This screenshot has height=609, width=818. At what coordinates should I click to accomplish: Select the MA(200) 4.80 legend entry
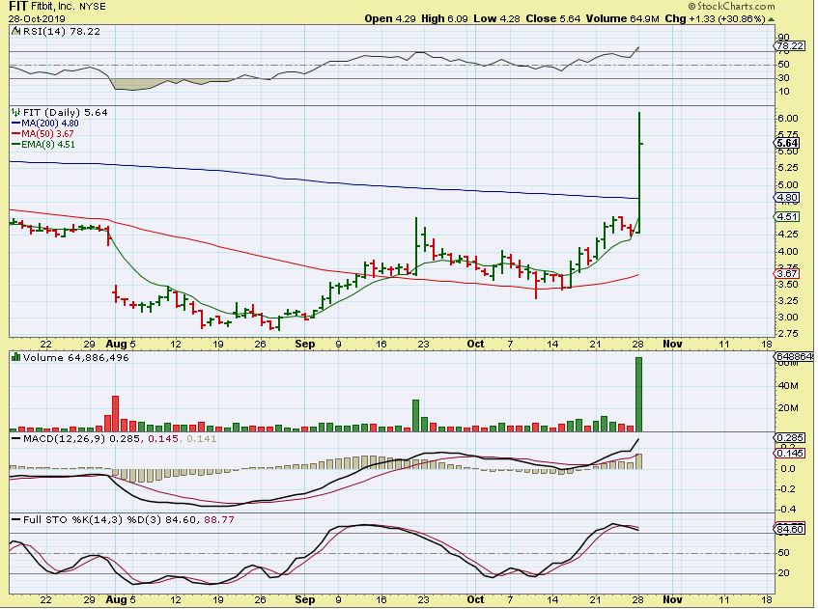(x=44, y=124)
